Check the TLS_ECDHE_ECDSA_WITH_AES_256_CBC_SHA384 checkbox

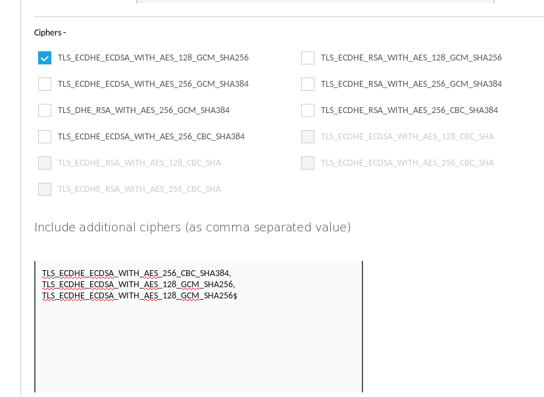(45, 137)
